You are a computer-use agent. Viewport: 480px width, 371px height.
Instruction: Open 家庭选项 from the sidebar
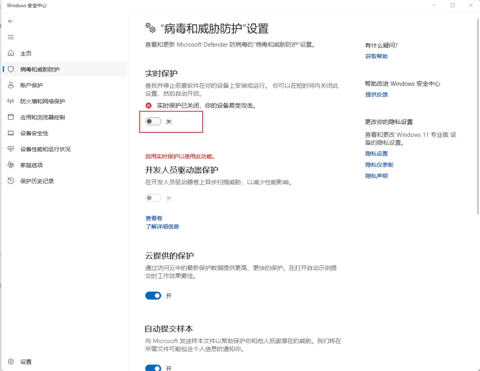click(65, 165)
